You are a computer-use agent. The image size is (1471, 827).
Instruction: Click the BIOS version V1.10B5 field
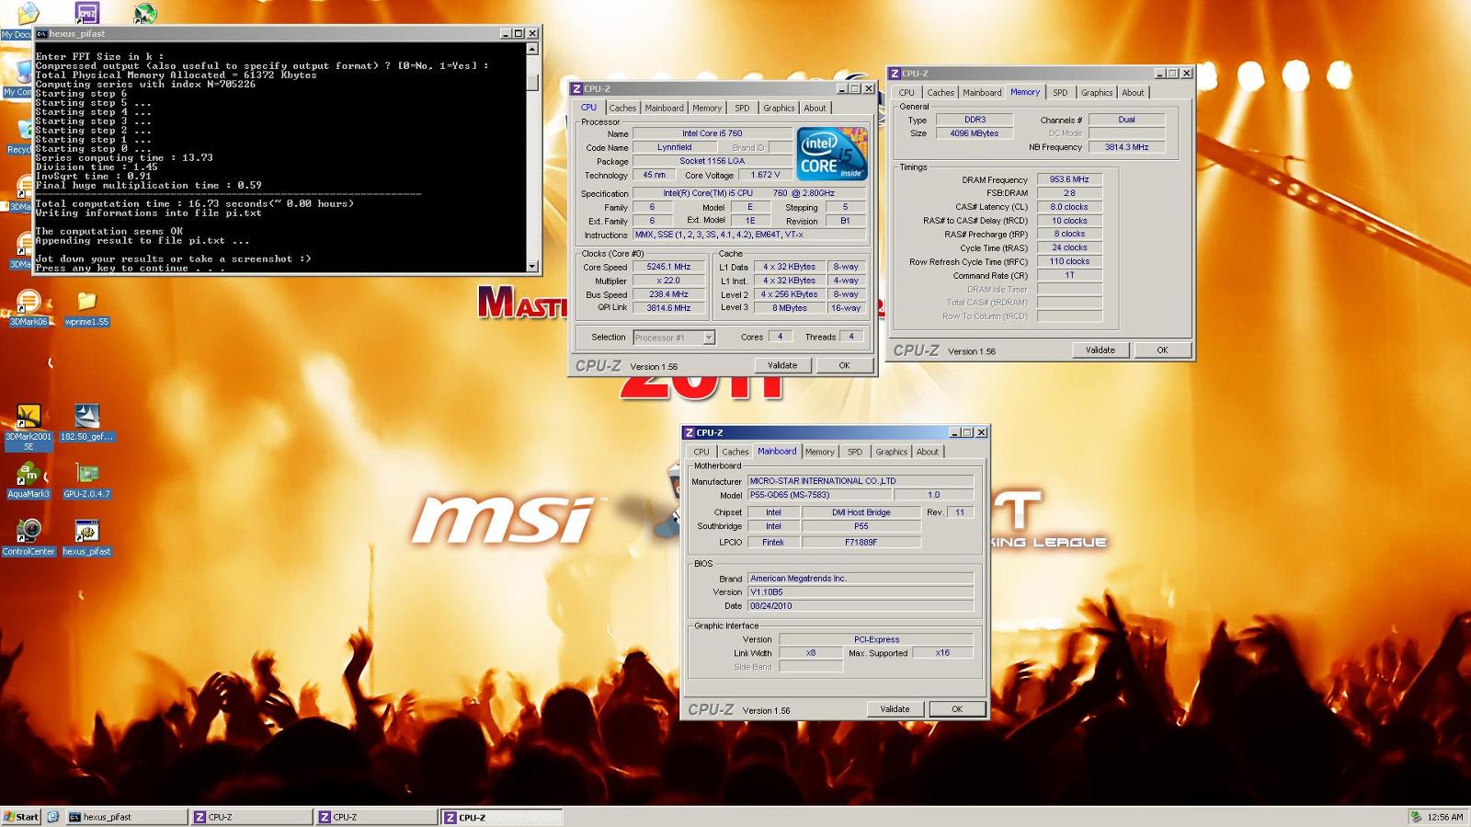[860, 592]
